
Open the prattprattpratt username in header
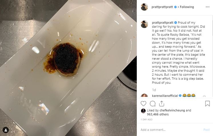click(162, 7)
